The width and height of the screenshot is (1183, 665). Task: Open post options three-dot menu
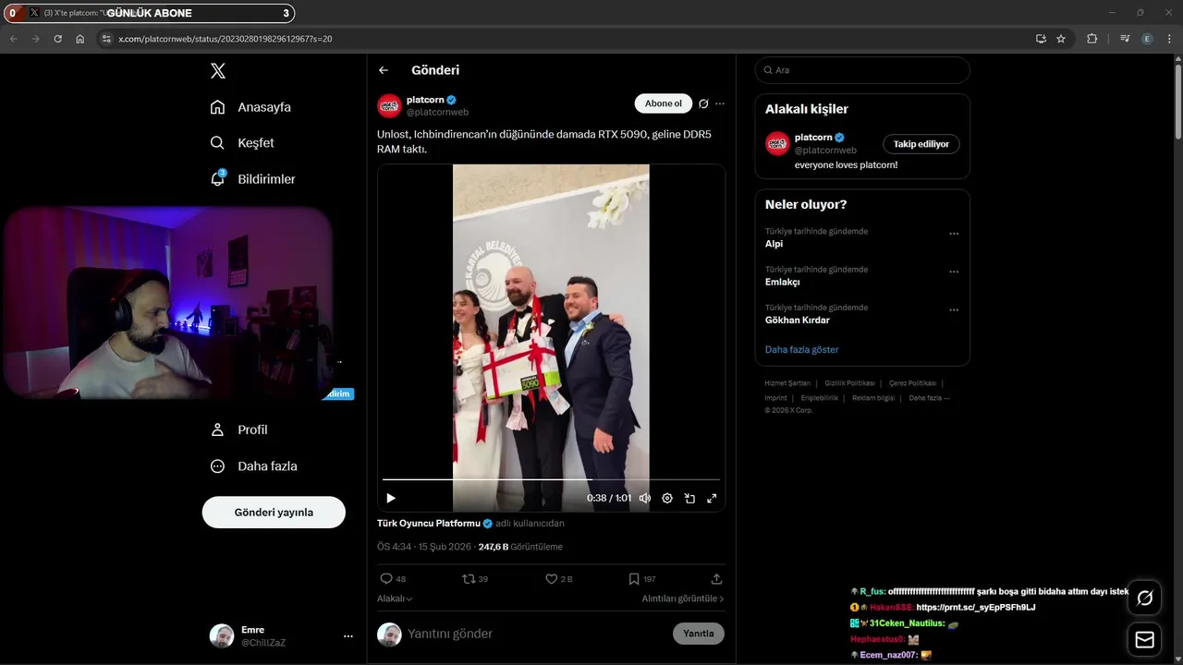720,103
